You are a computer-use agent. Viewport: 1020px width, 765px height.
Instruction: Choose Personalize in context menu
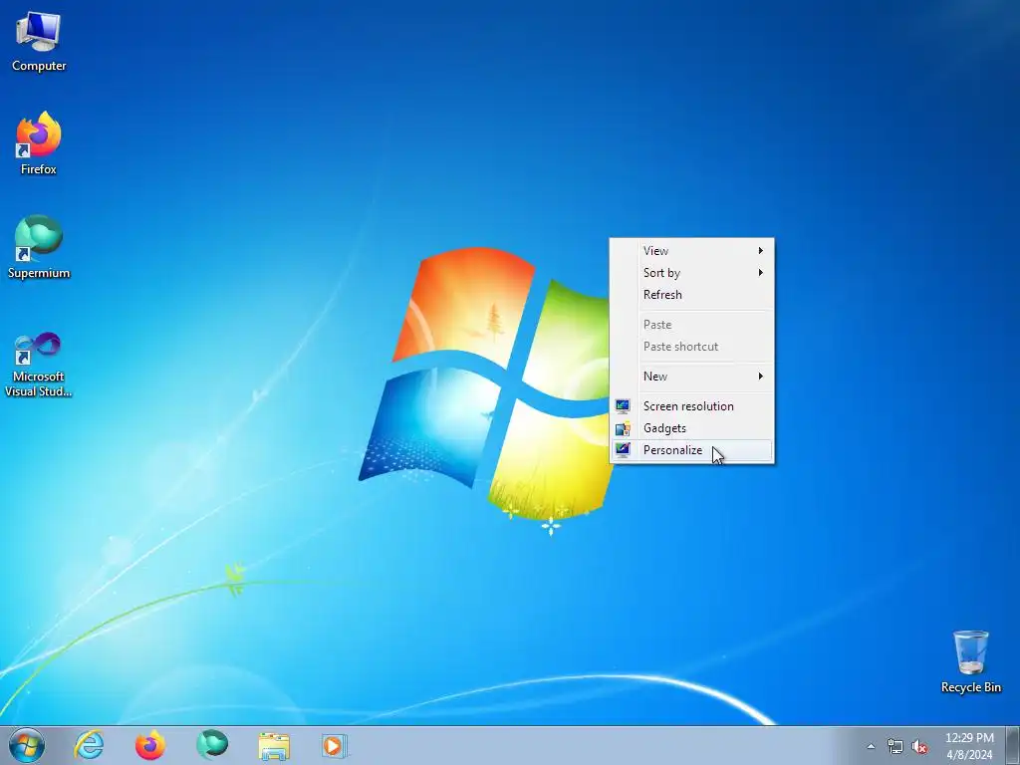691,450
